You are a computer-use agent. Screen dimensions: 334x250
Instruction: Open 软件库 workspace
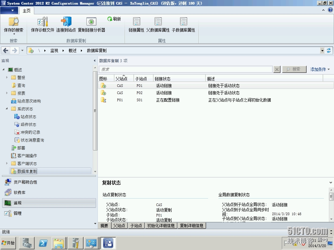tap(49, 193)
